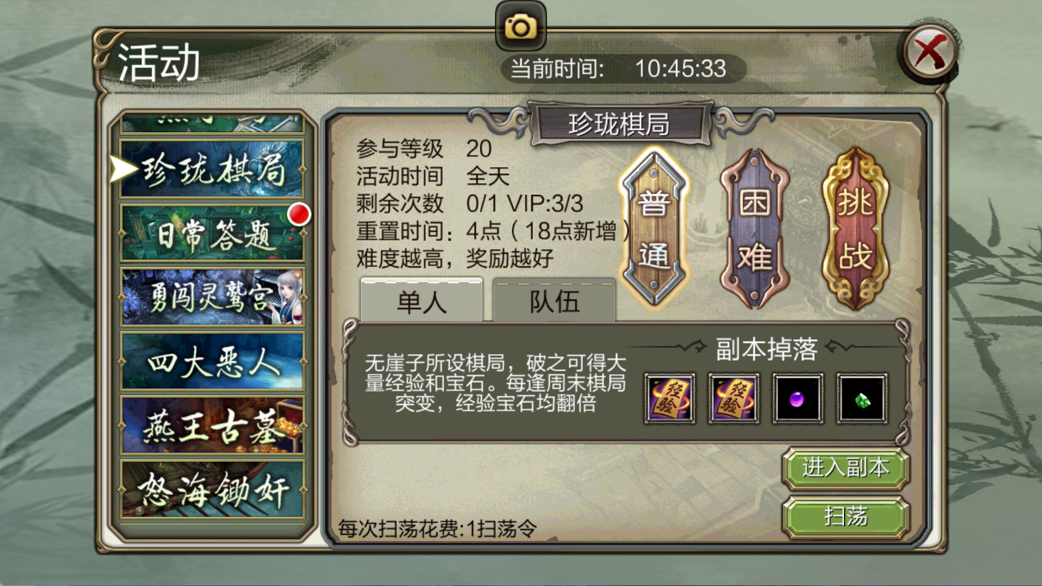This screenshot has height=586, width=1042.
Task: Select the first 经验 scroll drop item
Action: coord(669,398)
